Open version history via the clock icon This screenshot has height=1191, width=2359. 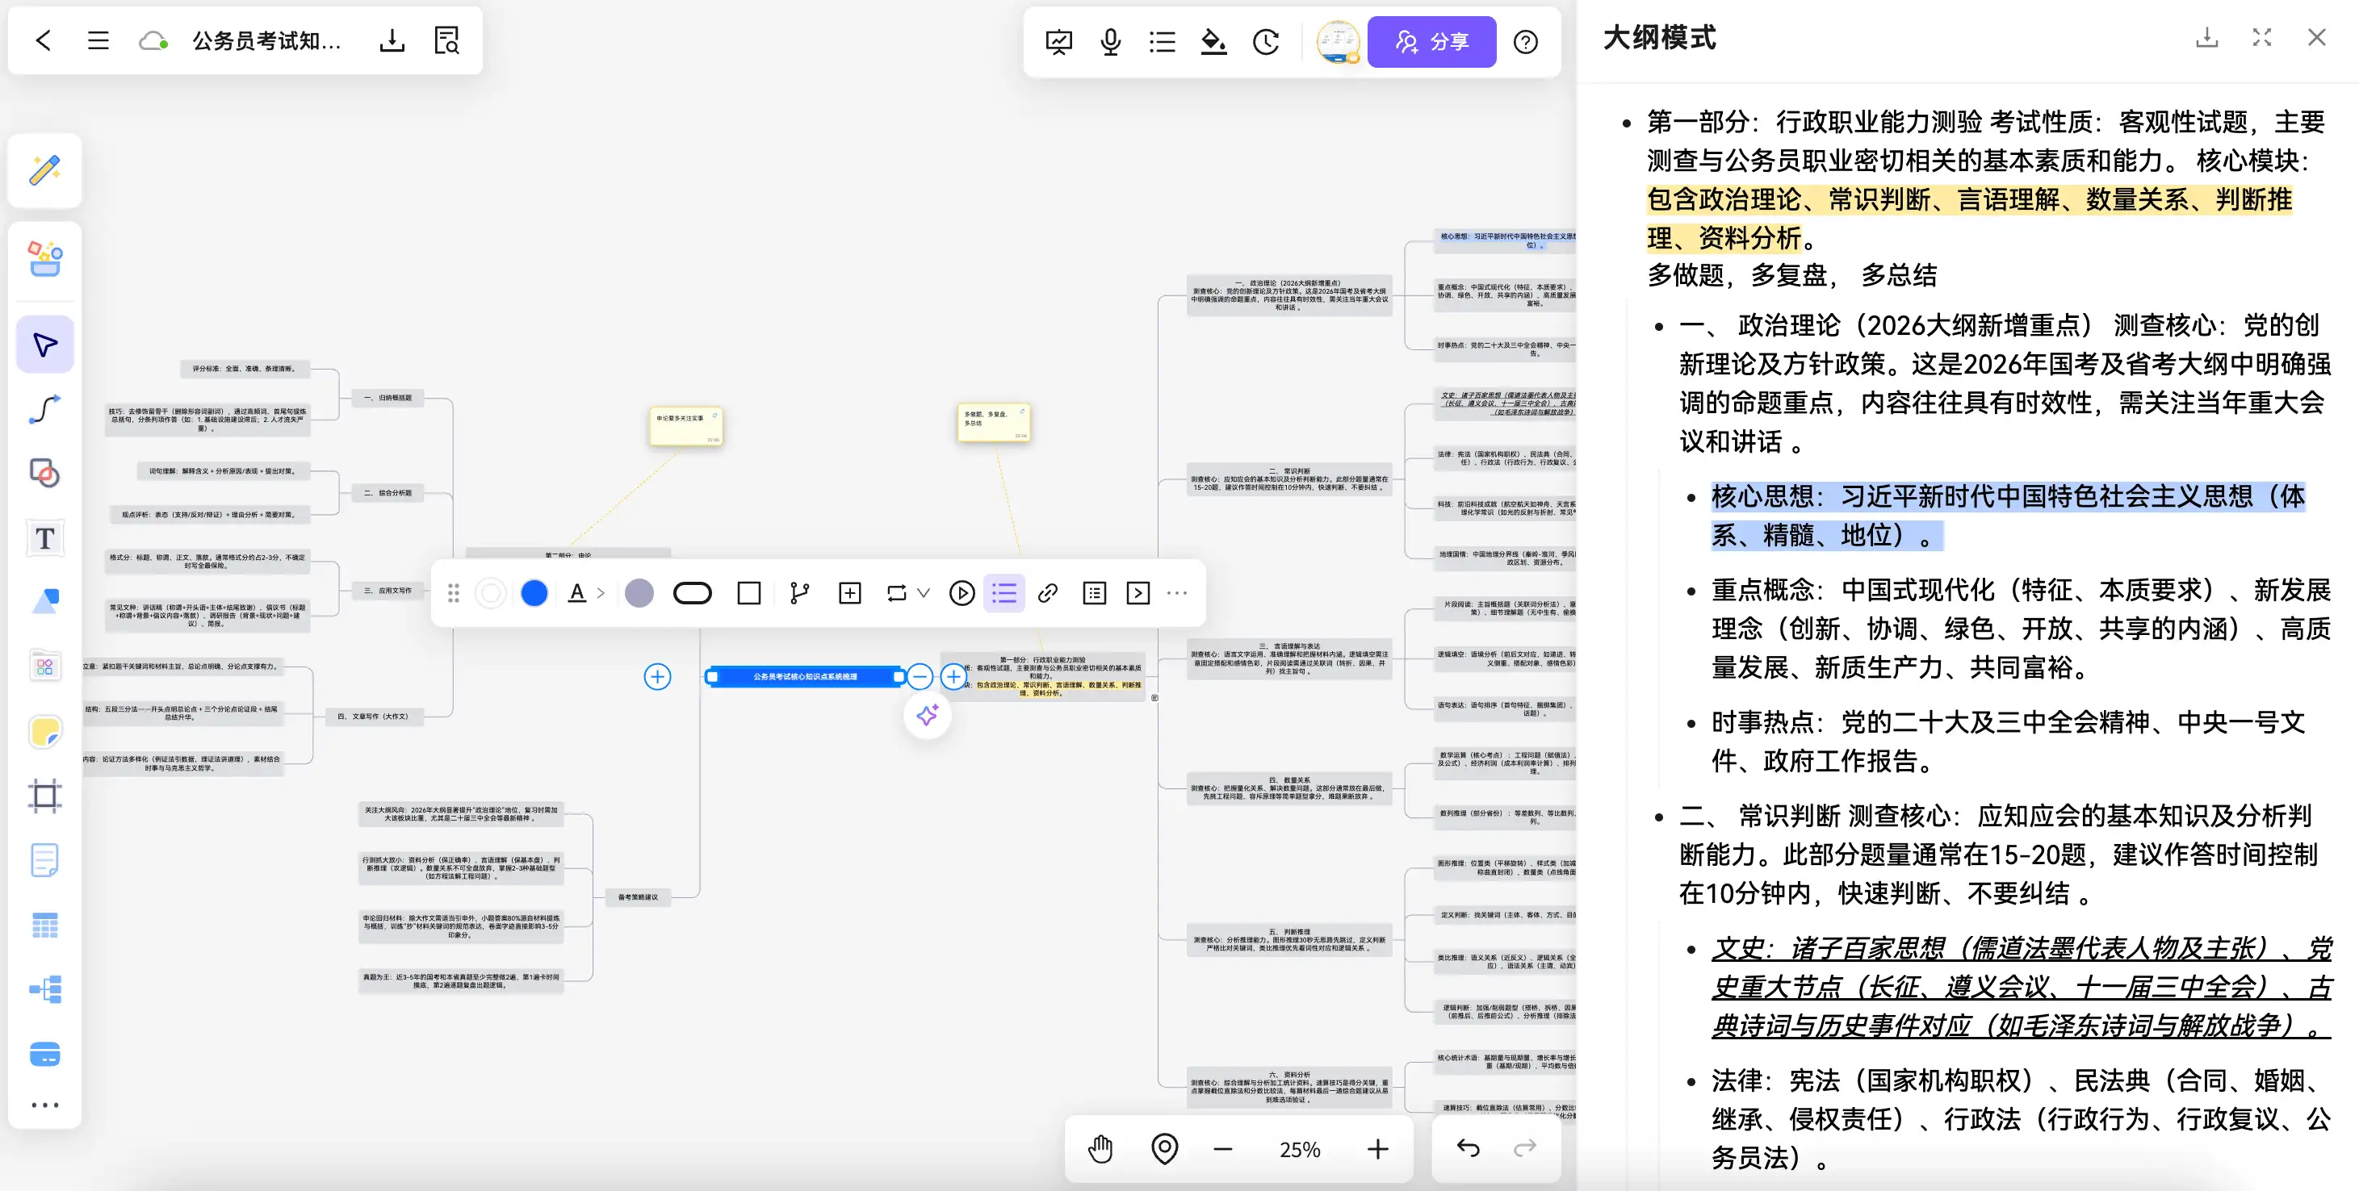1266,41
